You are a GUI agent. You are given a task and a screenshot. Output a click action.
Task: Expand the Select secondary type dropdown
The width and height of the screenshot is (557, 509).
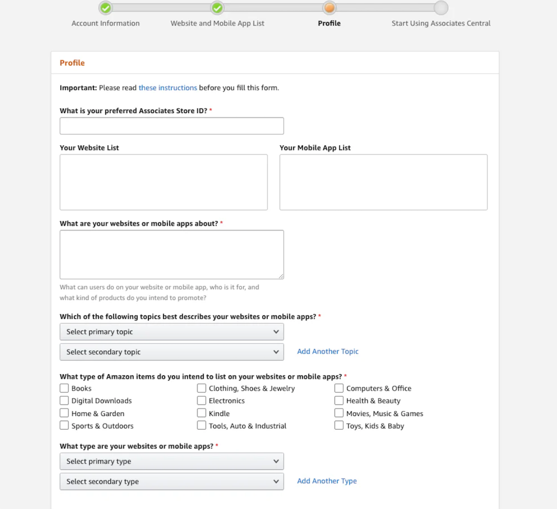tap(171, 481)
